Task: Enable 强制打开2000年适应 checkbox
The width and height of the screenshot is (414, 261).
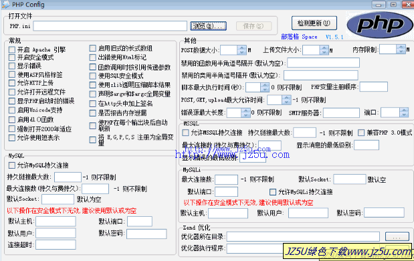Action: pyautogui.click(x=12, y=128)
